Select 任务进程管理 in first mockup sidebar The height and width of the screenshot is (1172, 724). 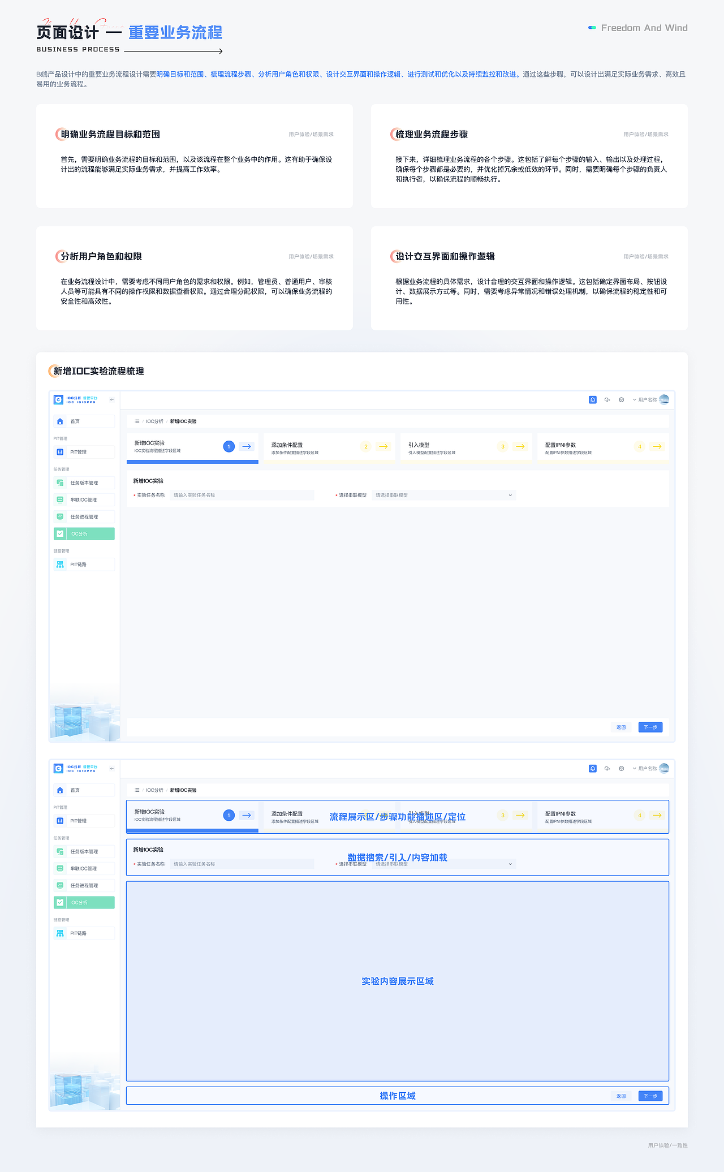[x=84, y=516]
